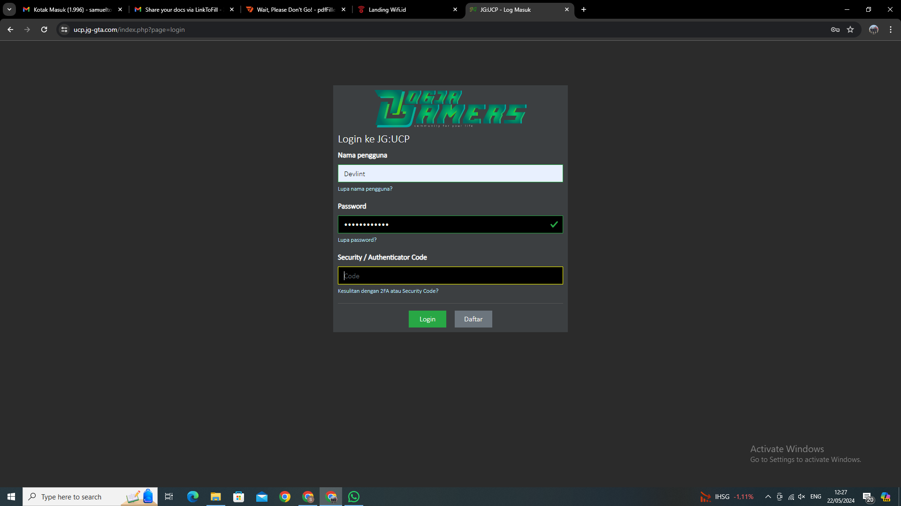Open the Chrome three-dot menu
901x506 pixels.
(891, 30)
